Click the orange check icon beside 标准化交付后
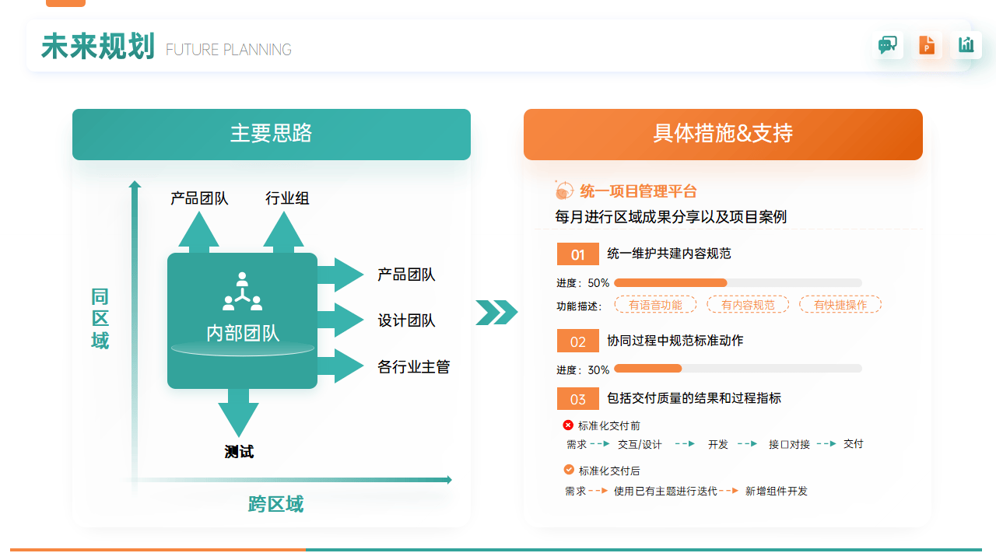This screenshot has width=996, height=560. tap(569, 470)
